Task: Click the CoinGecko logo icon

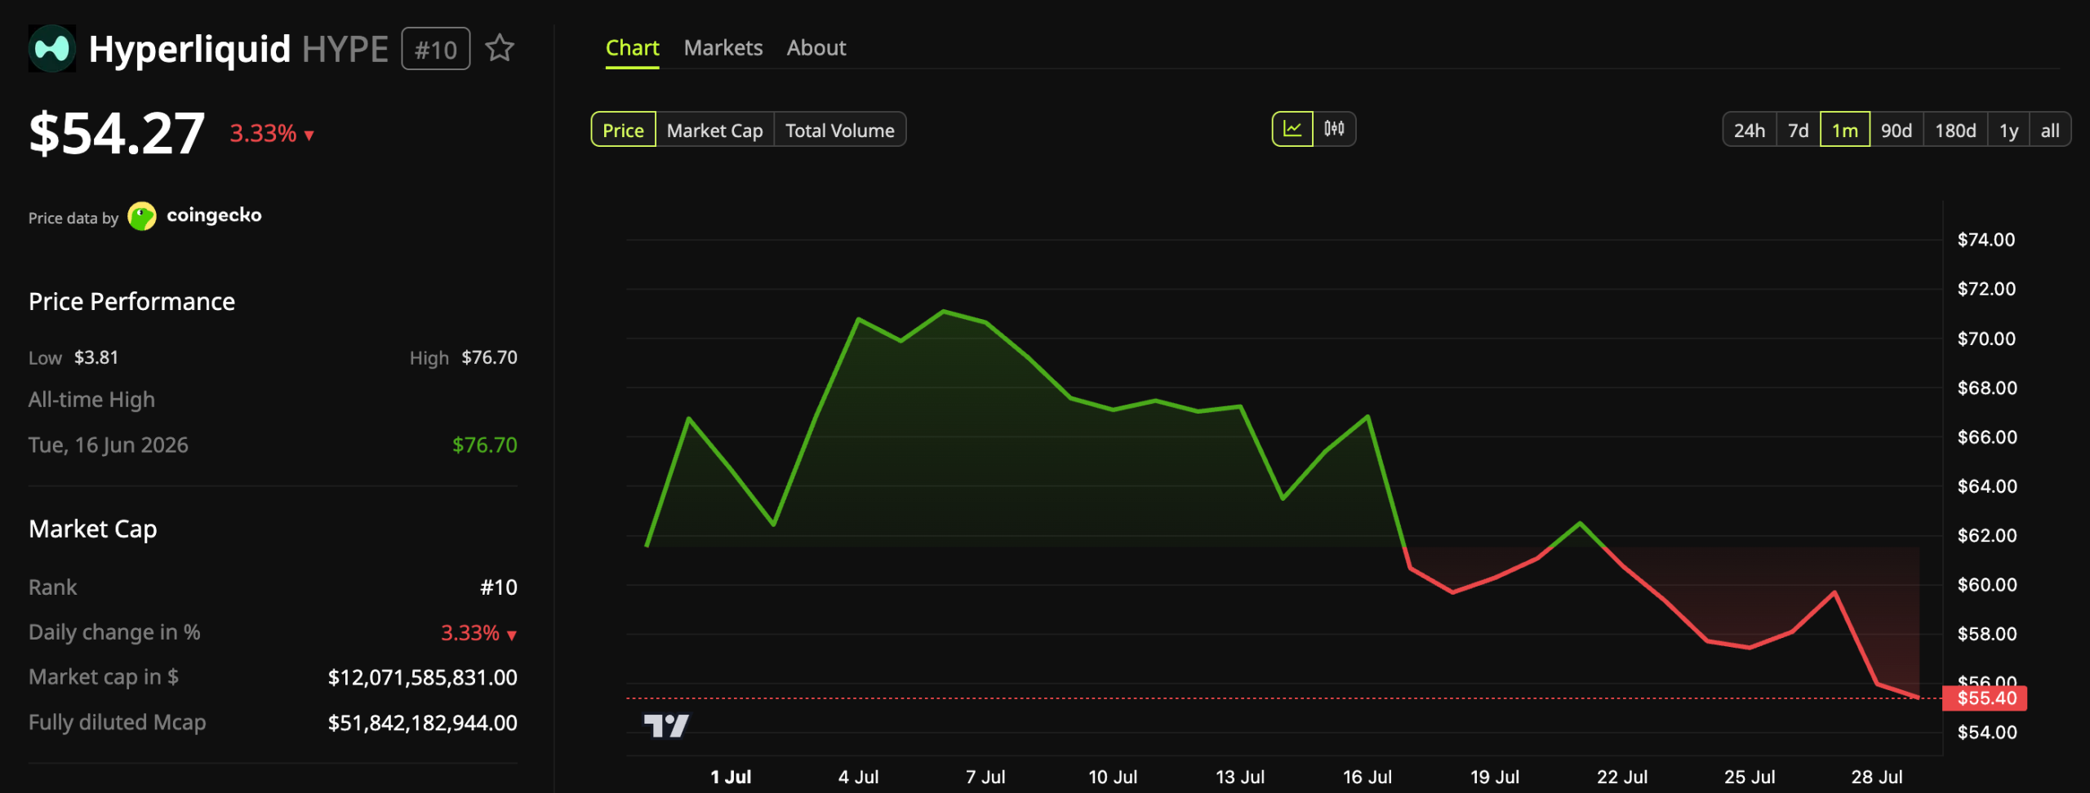Action: coord(142,216)
